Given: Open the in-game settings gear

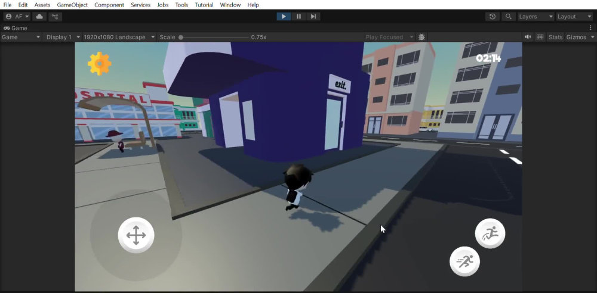Looking at the screenshot, I should [99, 64].
